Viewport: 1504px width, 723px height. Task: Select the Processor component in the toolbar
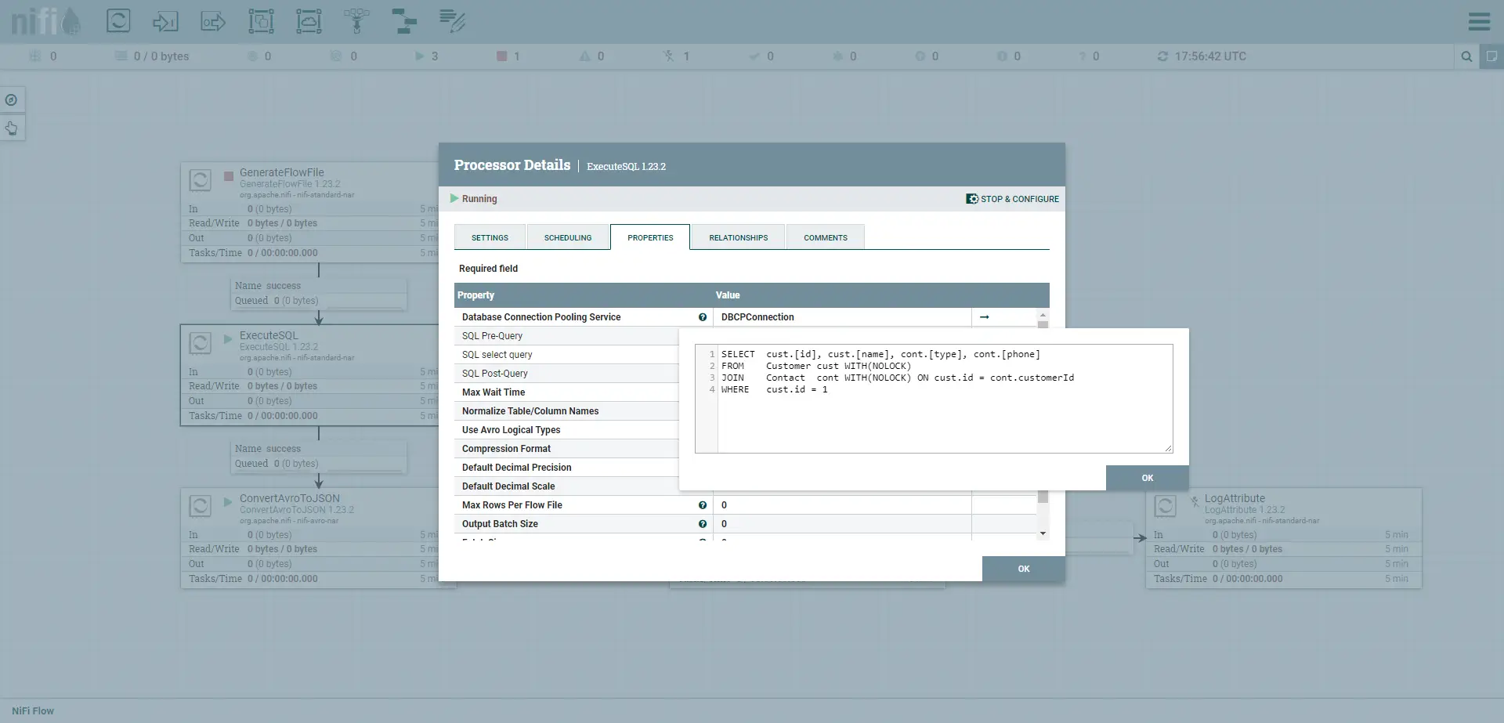point(118,20)
